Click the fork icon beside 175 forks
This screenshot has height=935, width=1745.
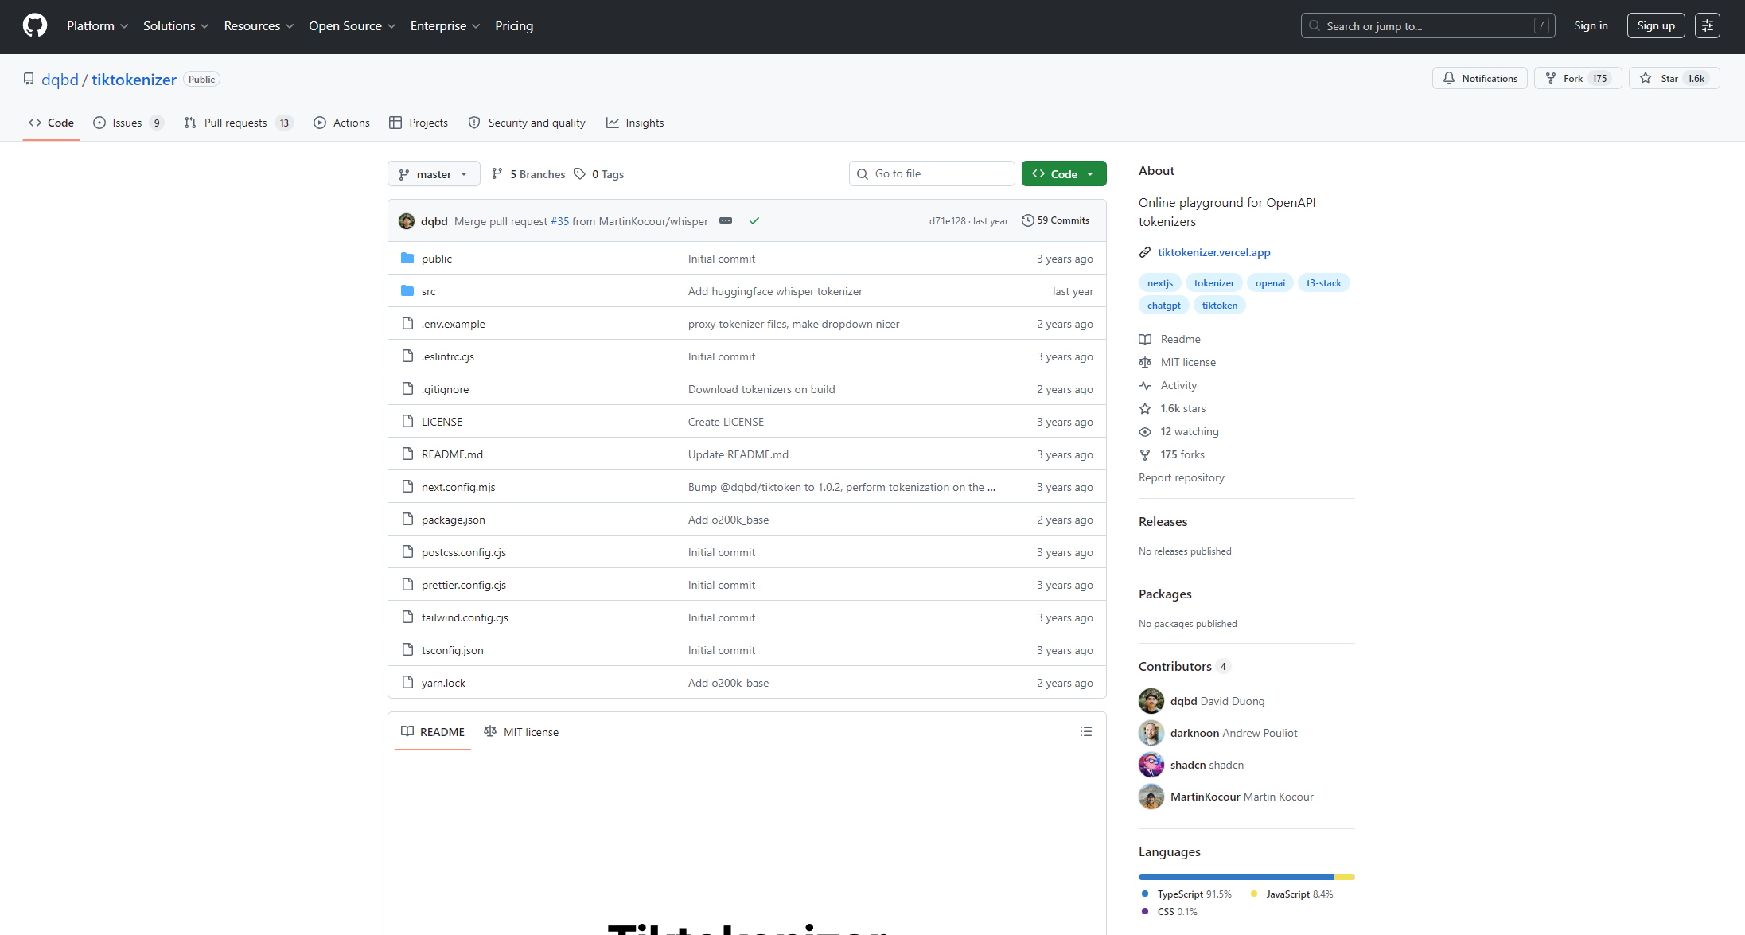[x=1145, y=454]
